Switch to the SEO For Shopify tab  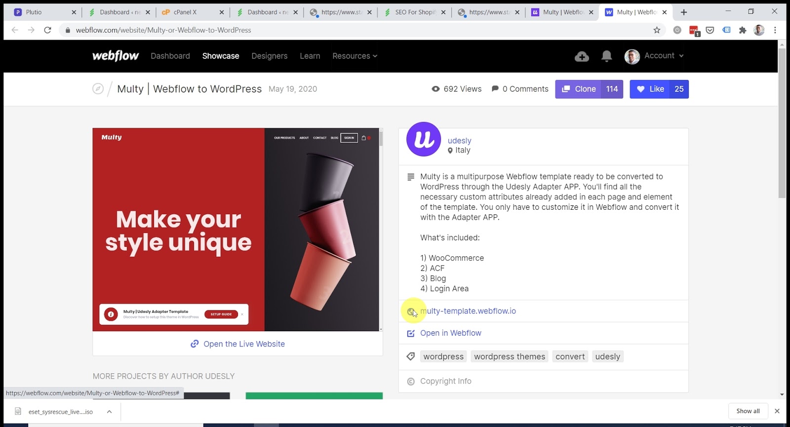tap(414, 12)
